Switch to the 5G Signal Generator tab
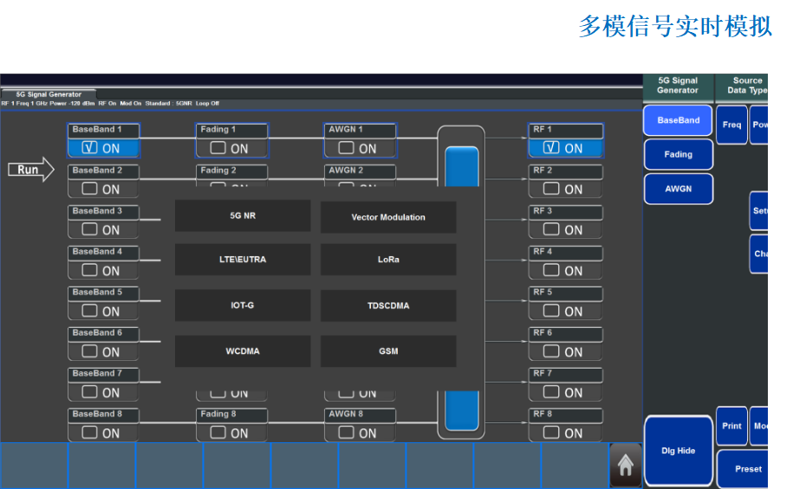This screenshot has height=489, width=793. pos(49,94)
